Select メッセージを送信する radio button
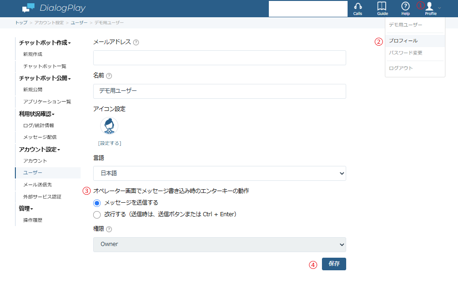The width and height of the screenshot is (458, 281). click(97, 203)
